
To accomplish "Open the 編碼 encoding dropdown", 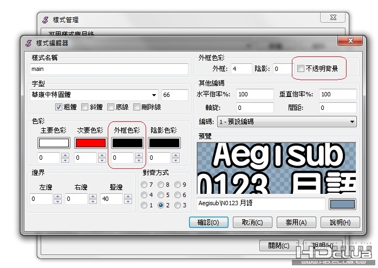I will tap(287, 122).
